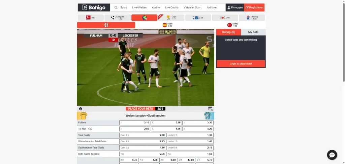
Task: Click the Bahigo logo
Action: [x=94, y=7]
